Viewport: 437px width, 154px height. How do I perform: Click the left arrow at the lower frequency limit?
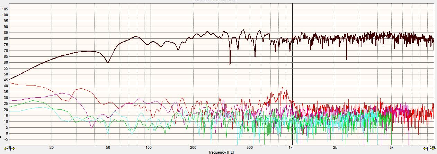pos(6,148)
